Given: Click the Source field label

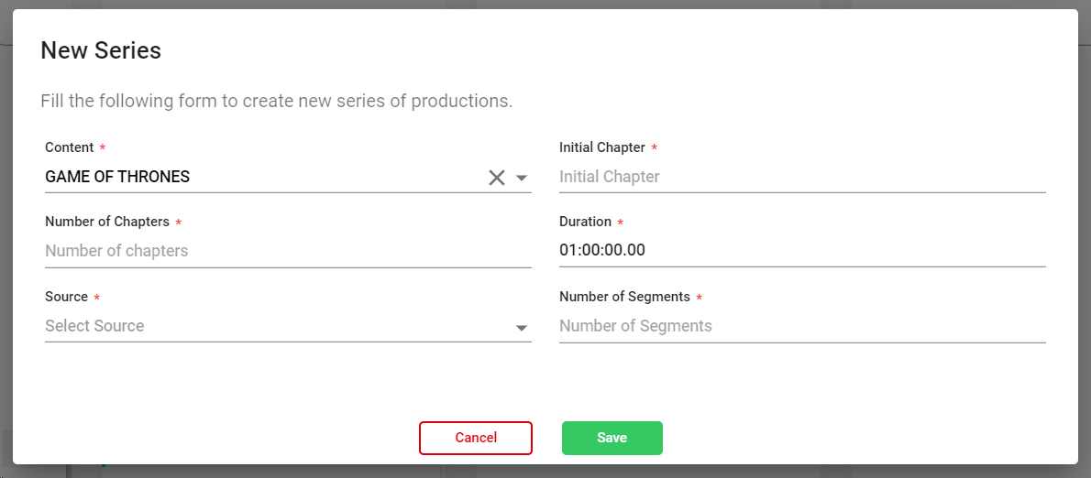Looking at the screenshot, I should [x=66, y=297].
